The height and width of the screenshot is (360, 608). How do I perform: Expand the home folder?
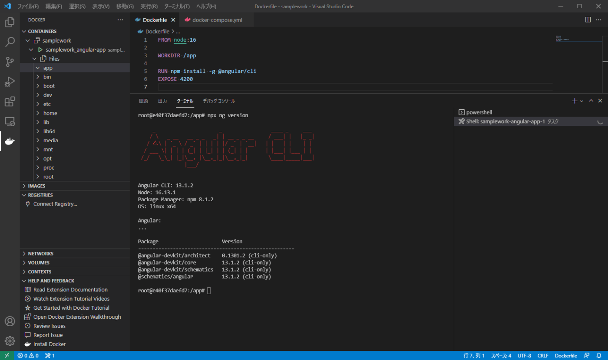[x=75, y=113]
